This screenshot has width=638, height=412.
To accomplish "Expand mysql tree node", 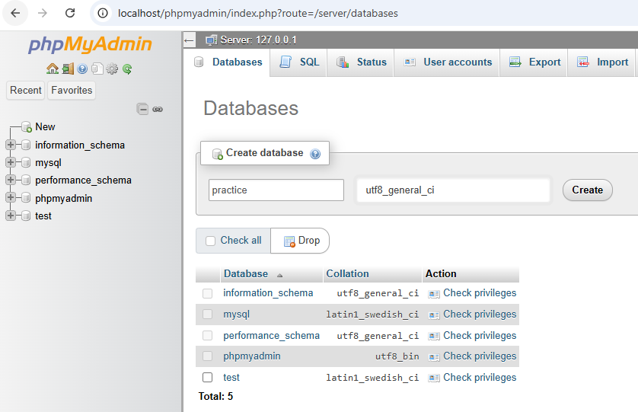I will (11, 162).
